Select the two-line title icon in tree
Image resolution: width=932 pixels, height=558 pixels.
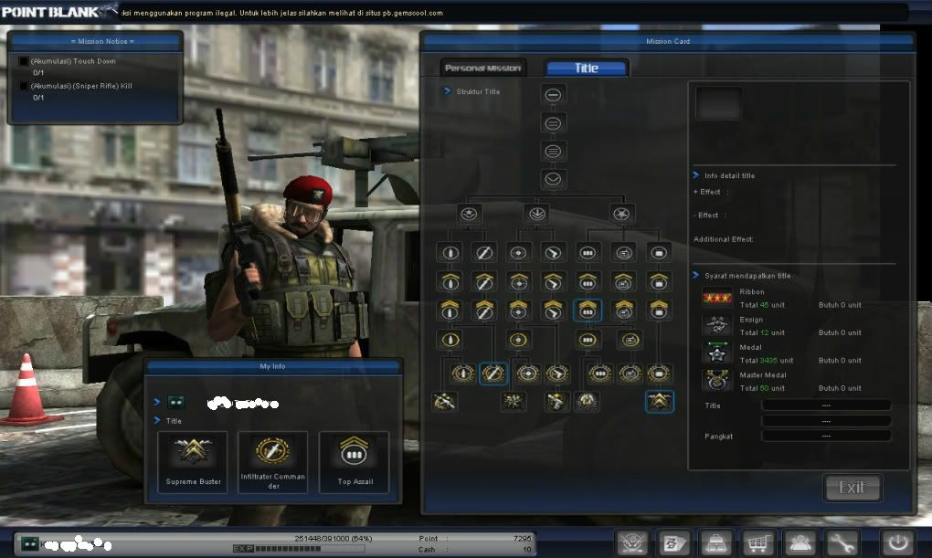point(553,123)
